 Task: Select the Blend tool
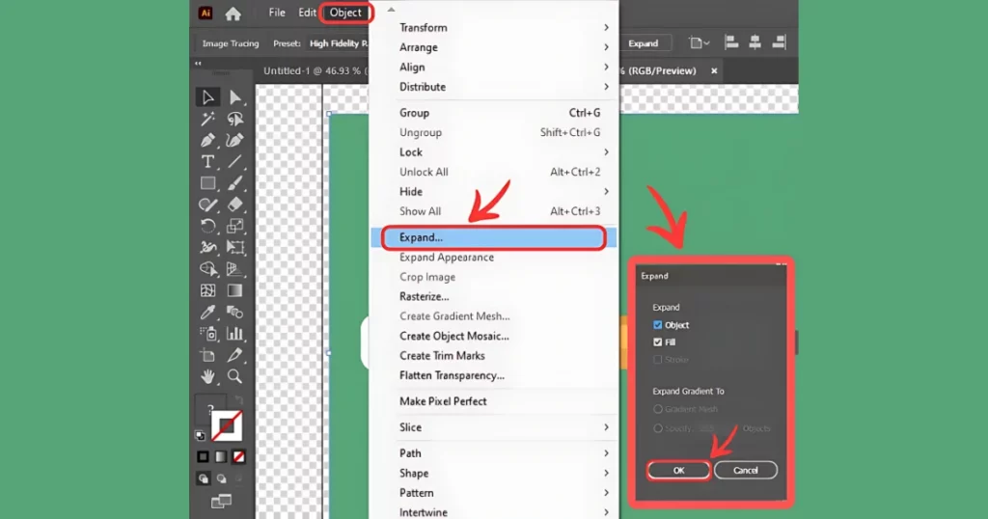coord(235,312)
